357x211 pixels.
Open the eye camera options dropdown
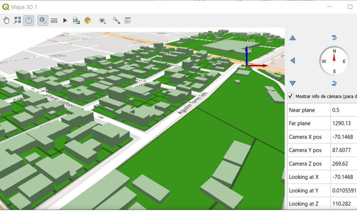coord(102,21)
